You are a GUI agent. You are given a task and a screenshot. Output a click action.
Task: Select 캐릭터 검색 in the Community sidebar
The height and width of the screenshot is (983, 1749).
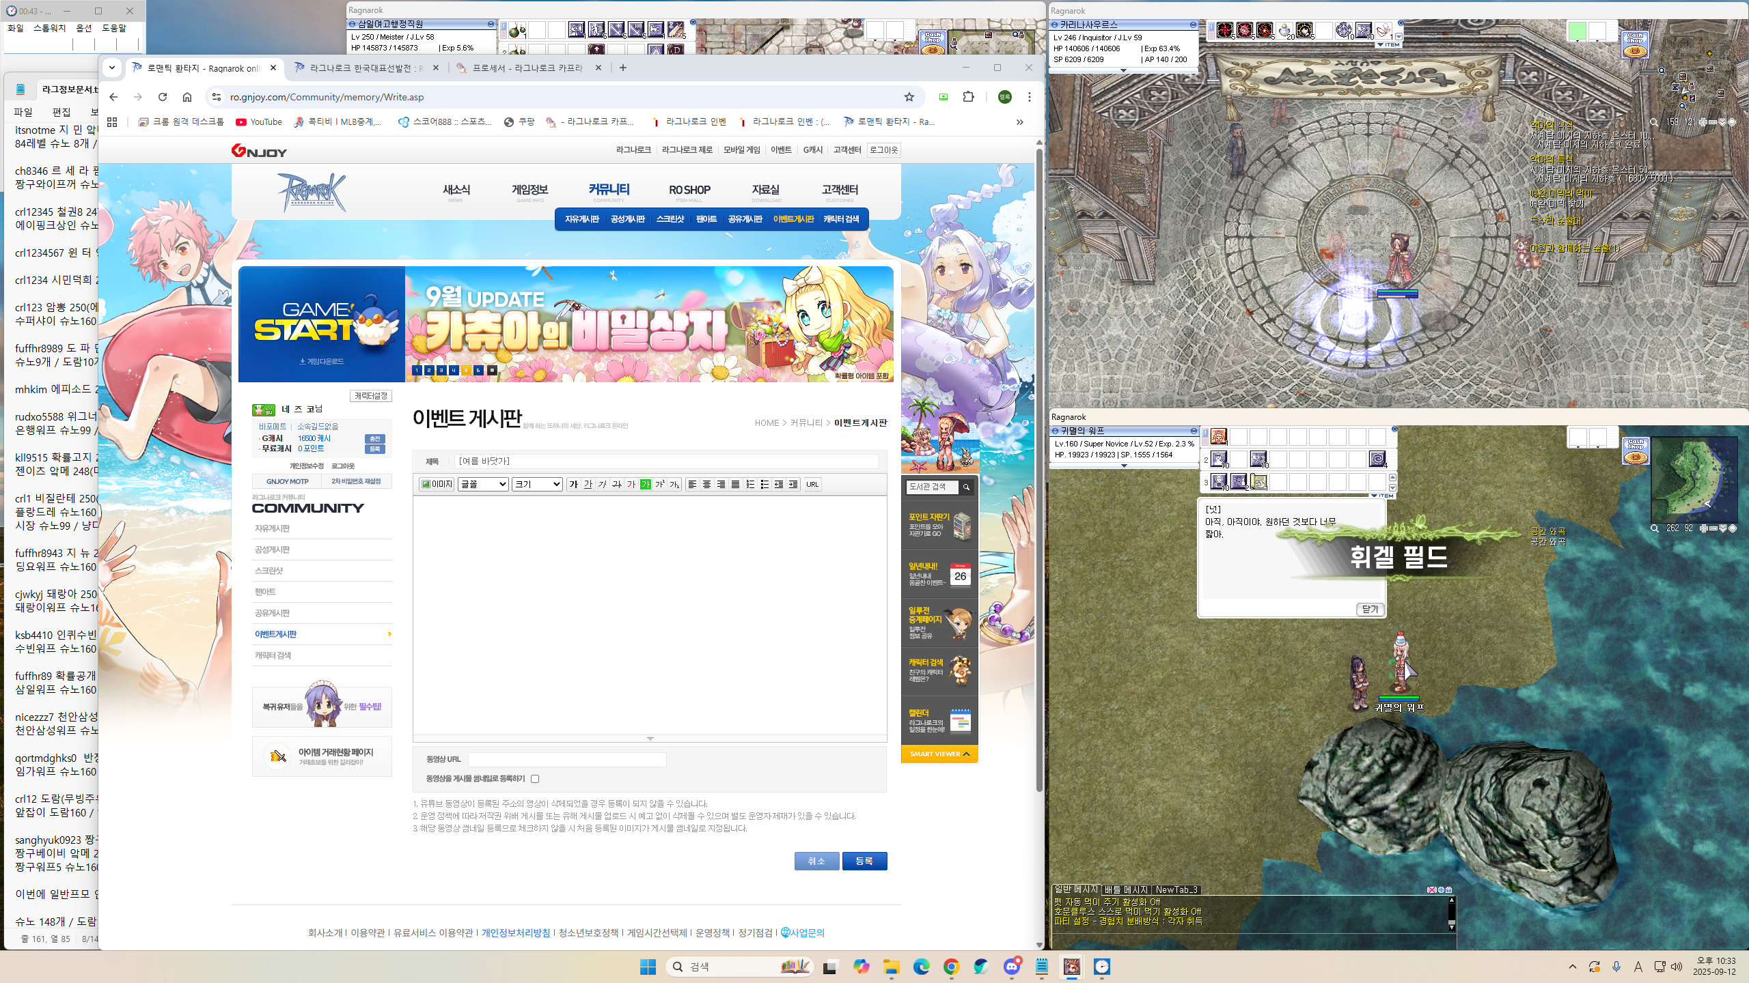click(273, 655)
